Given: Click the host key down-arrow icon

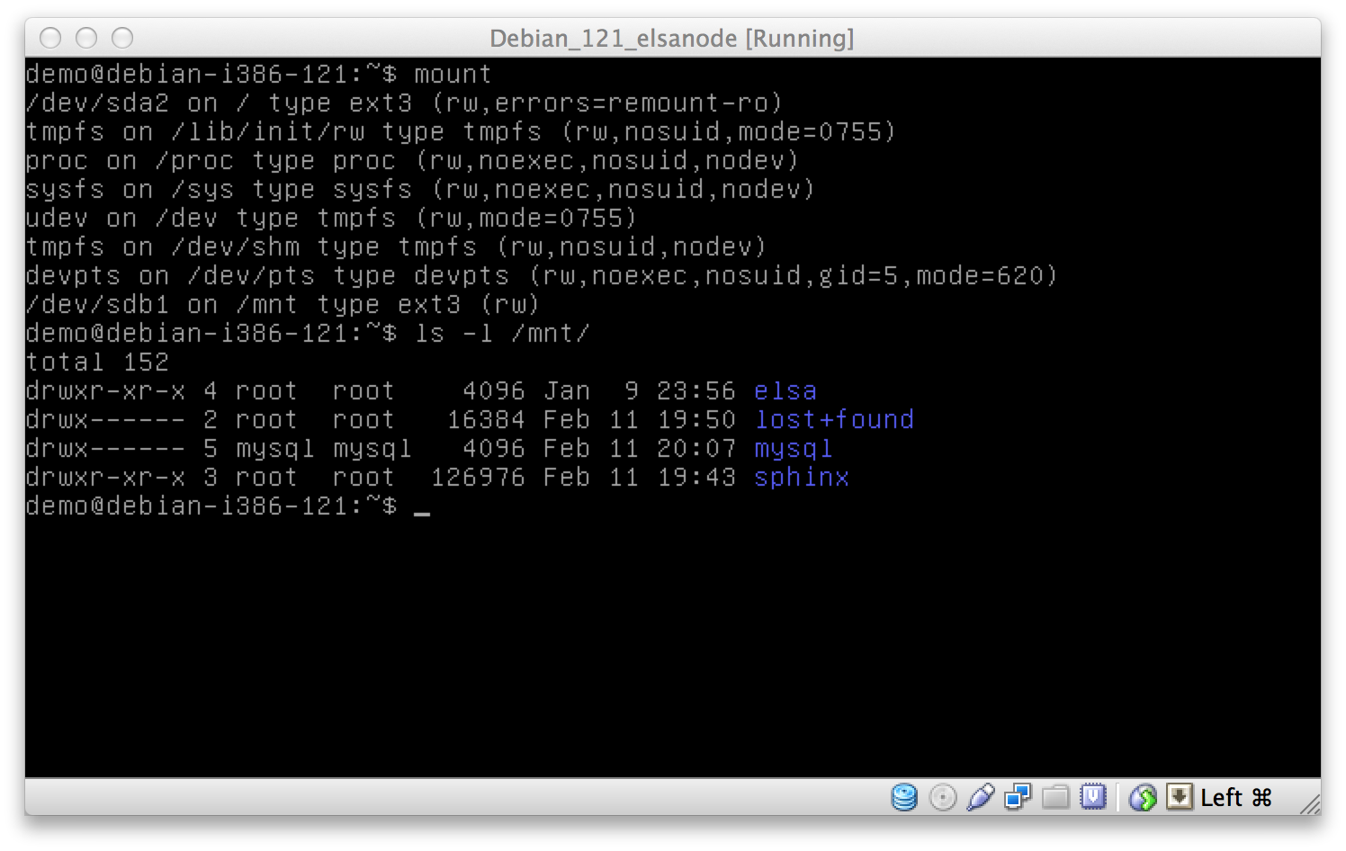Looking at the screenshot, I should [x=1178, y=797].
